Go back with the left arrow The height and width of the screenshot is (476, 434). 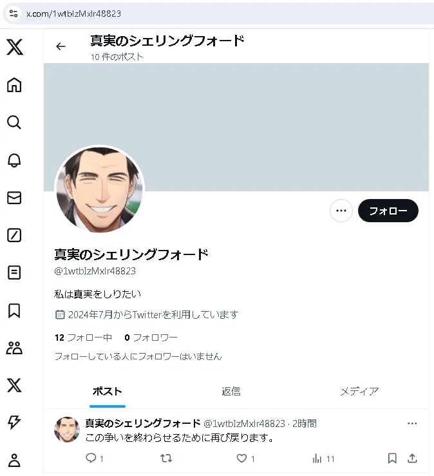coord(61,46)
